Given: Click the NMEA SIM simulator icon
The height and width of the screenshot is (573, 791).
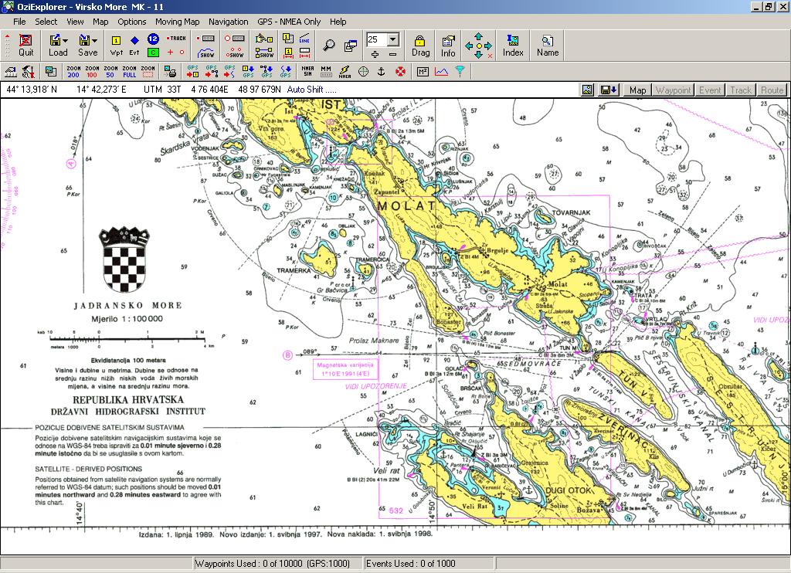Looking at the screenshot, I should click(x=307, y=72).
